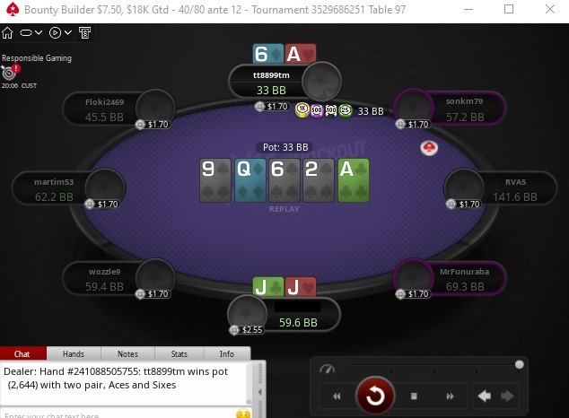Restart the hand replay

(x=375, y=396)
